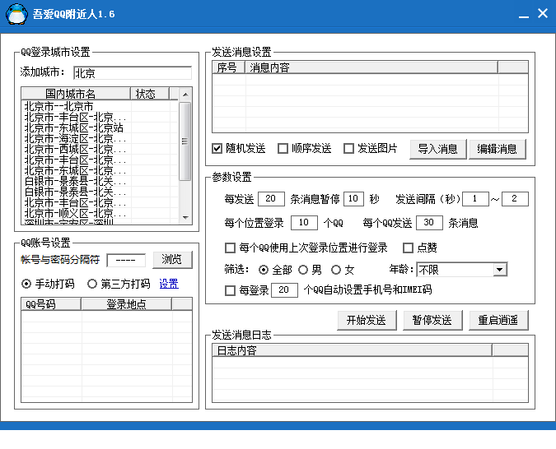Enable the 顺序发送 checkbox
556x449 pixels.
coord(283,148)
